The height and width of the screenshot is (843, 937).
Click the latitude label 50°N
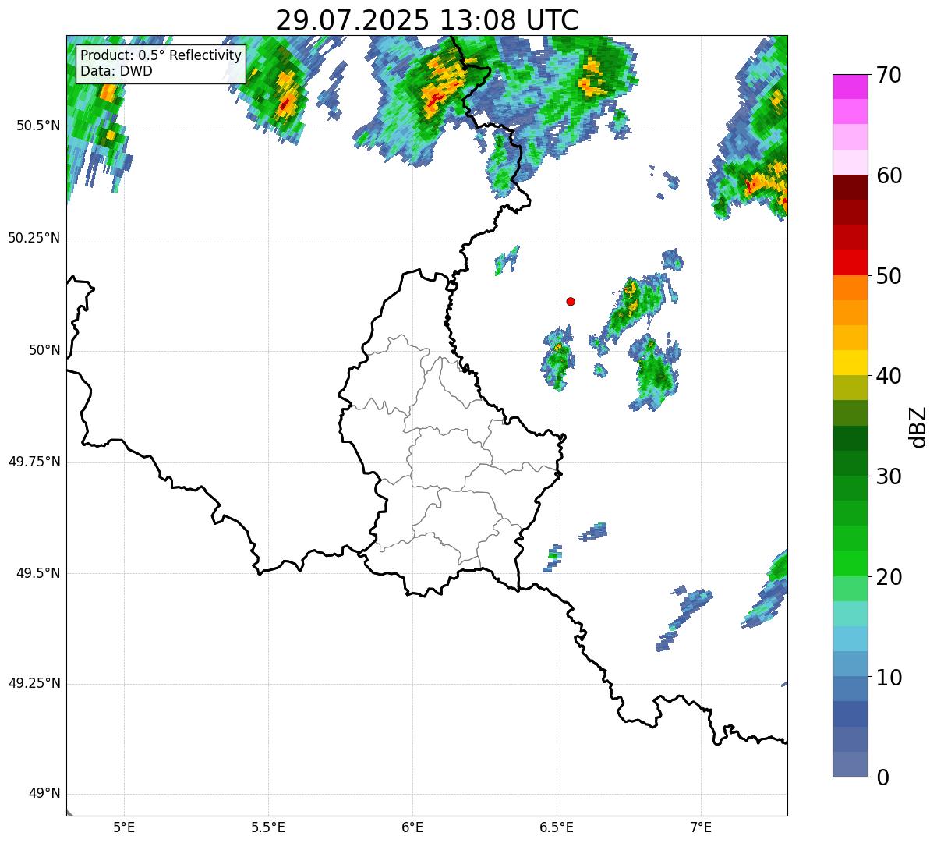coord(45,350)
